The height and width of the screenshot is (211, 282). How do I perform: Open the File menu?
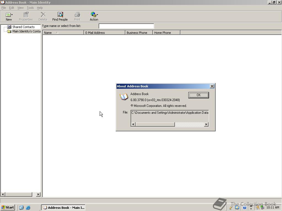4,8
